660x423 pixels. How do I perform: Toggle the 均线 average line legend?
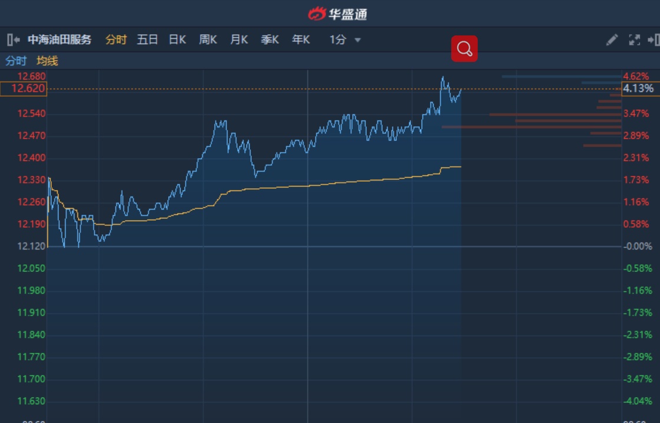47,61
